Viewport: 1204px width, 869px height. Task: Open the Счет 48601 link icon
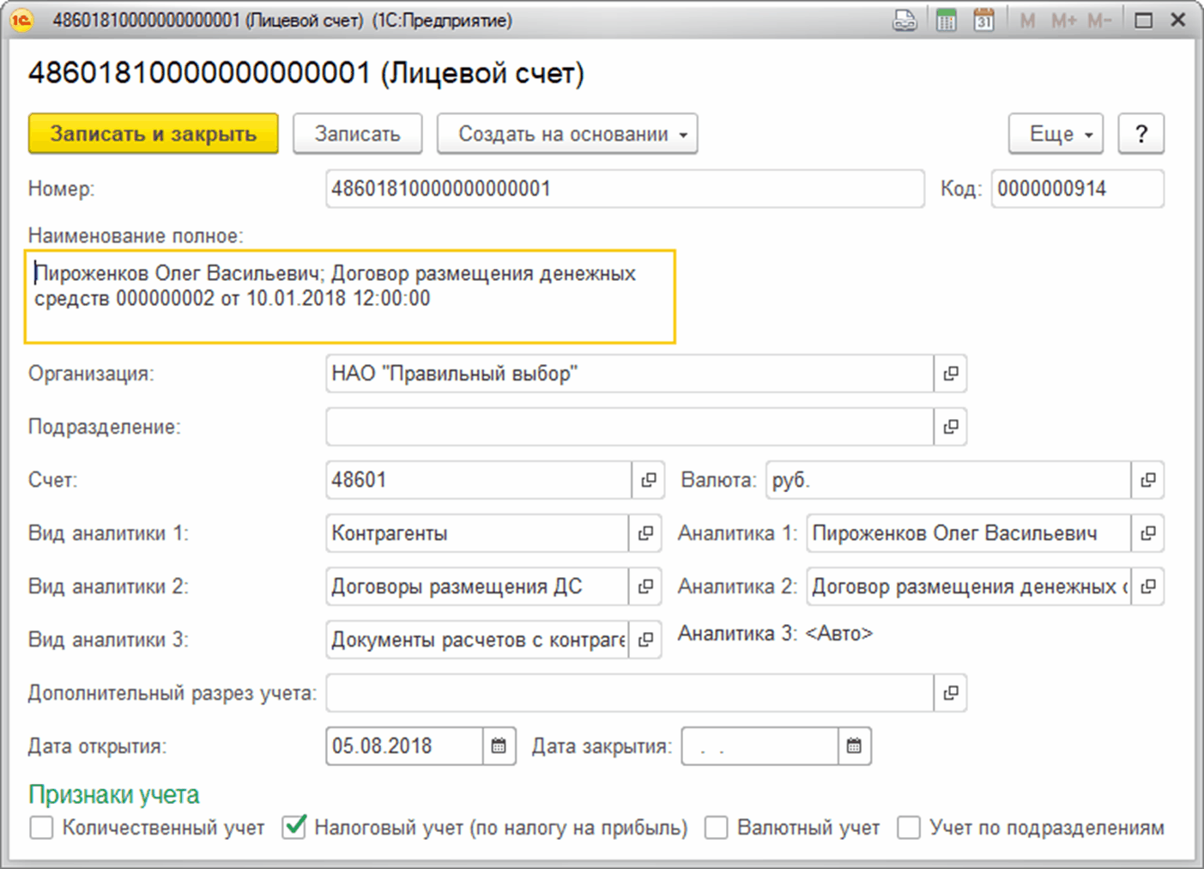(x=648, y=480)
